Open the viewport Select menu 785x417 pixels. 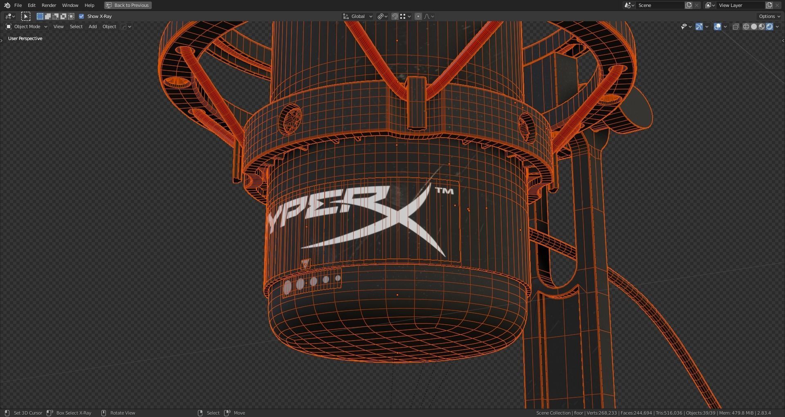click(76, 27)
